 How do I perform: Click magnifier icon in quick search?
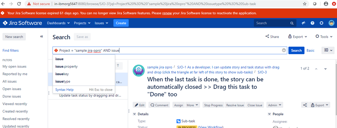click(292, 23)
